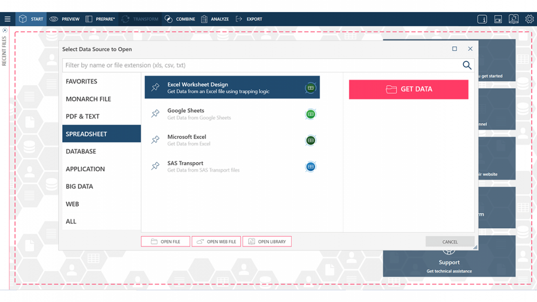This screenshot has height=302, width=537.
Task: Click the info icon in the top bar
Action: [482, 19]
